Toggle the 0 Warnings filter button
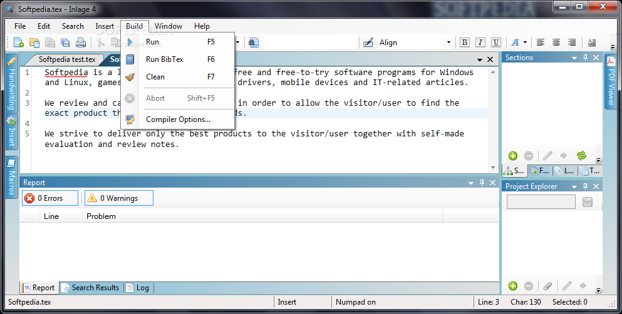 pos(118,198)
